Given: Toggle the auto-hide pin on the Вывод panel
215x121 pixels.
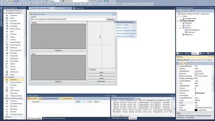Looking at the screenshot, I should tap(172, 95).
